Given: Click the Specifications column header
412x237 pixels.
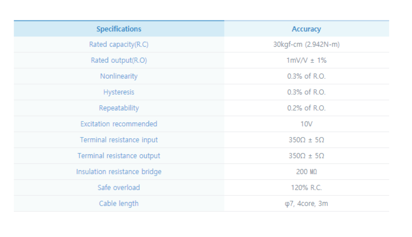Looking at the screenshot, I should (x=119, y=29).
